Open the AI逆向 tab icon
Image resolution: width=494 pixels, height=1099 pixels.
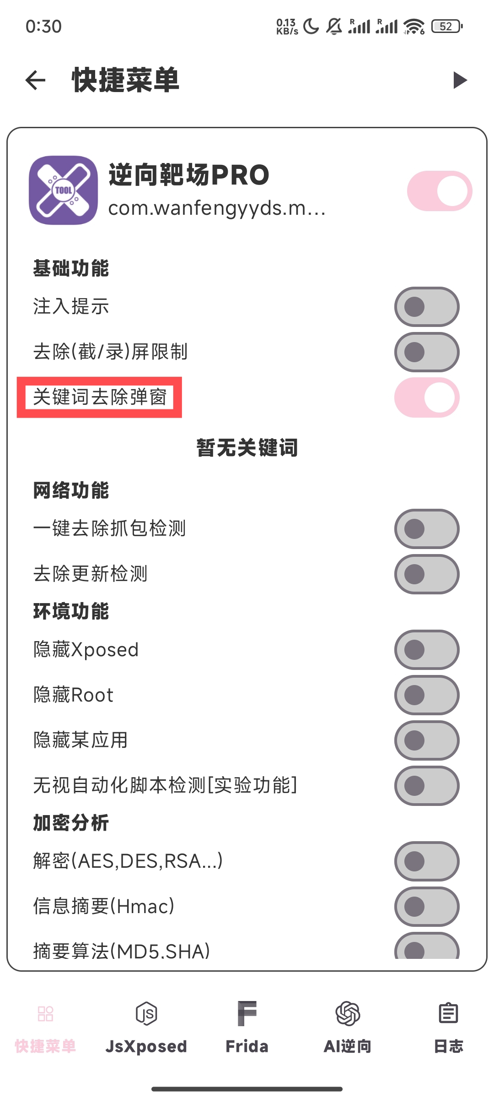[348, 1014]
